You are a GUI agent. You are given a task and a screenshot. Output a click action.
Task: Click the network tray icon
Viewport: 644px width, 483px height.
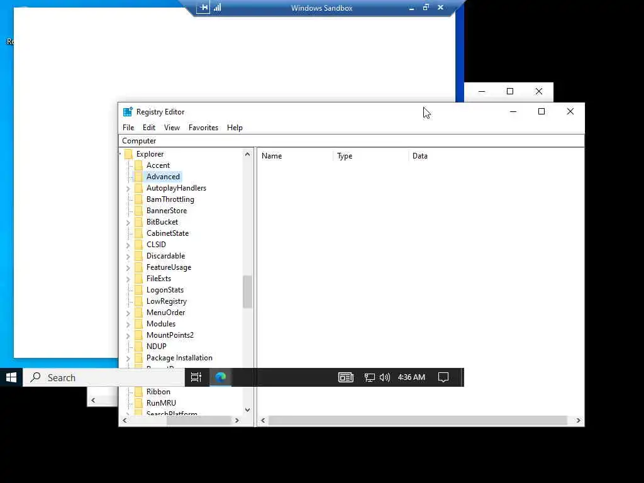(369, 377)
